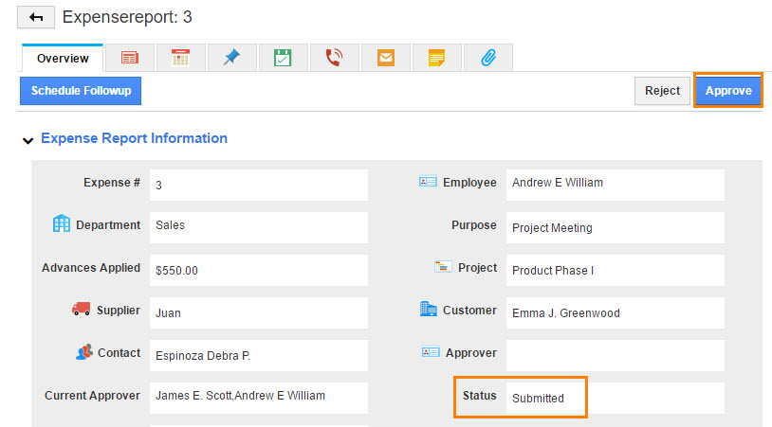Click the Customer field Emma J. Greenwood

(615, 311)
